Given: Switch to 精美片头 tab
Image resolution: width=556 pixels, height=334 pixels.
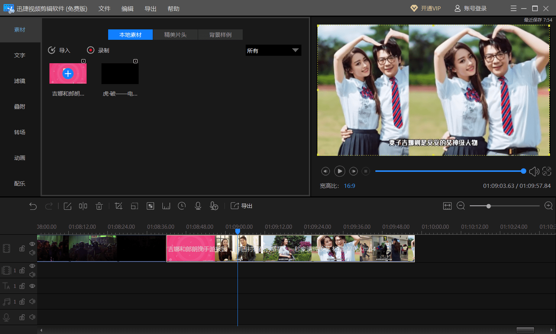Looking at the screenshot, I should pyautogui.click(x=175, y=35).
